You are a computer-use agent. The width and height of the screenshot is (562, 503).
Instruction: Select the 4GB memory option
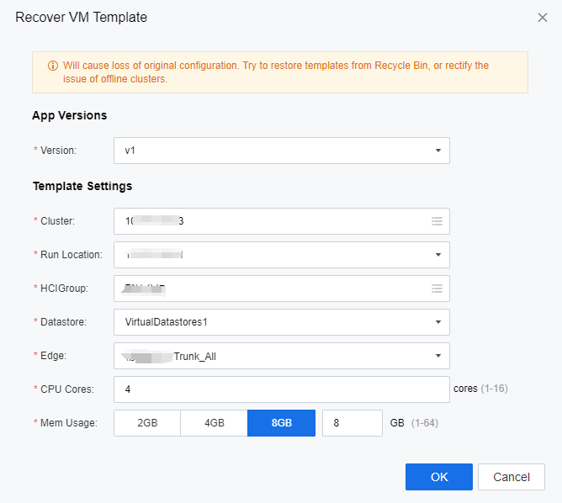pos(214,423)
